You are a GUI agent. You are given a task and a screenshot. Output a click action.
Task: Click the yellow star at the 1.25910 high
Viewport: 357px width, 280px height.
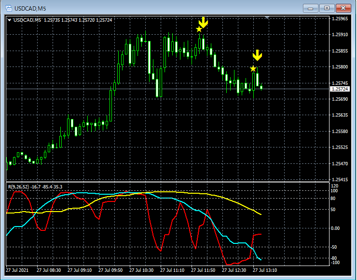tap(199, 29)
